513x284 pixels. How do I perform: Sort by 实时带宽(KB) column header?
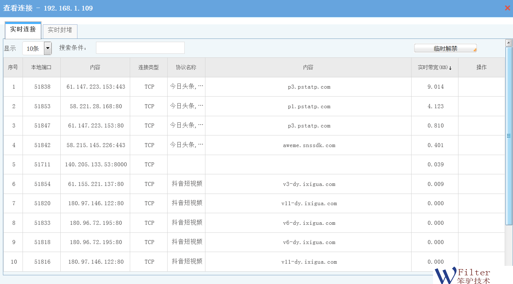(x=434, y=68)
